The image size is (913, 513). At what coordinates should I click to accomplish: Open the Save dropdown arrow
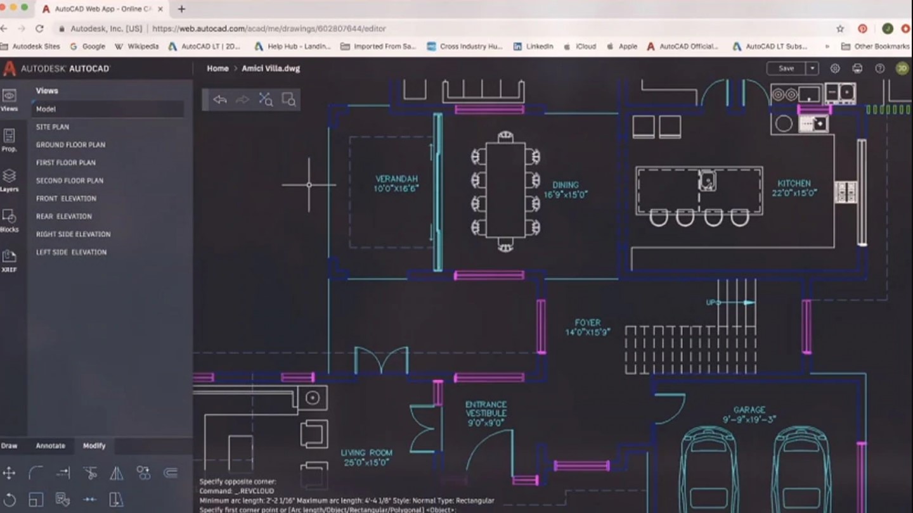[812, 67]
